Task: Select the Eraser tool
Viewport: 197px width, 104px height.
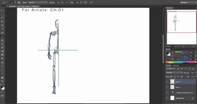Action: tap(2, 48)
